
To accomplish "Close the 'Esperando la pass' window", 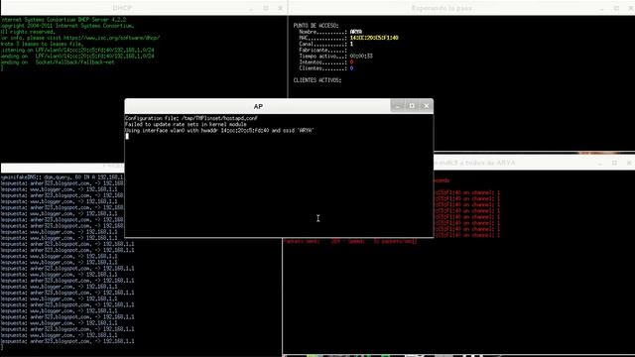I will 631,8.
